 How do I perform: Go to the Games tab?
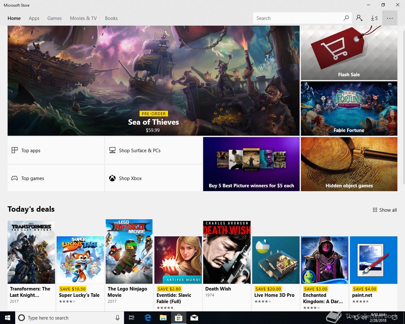point(54,18)
